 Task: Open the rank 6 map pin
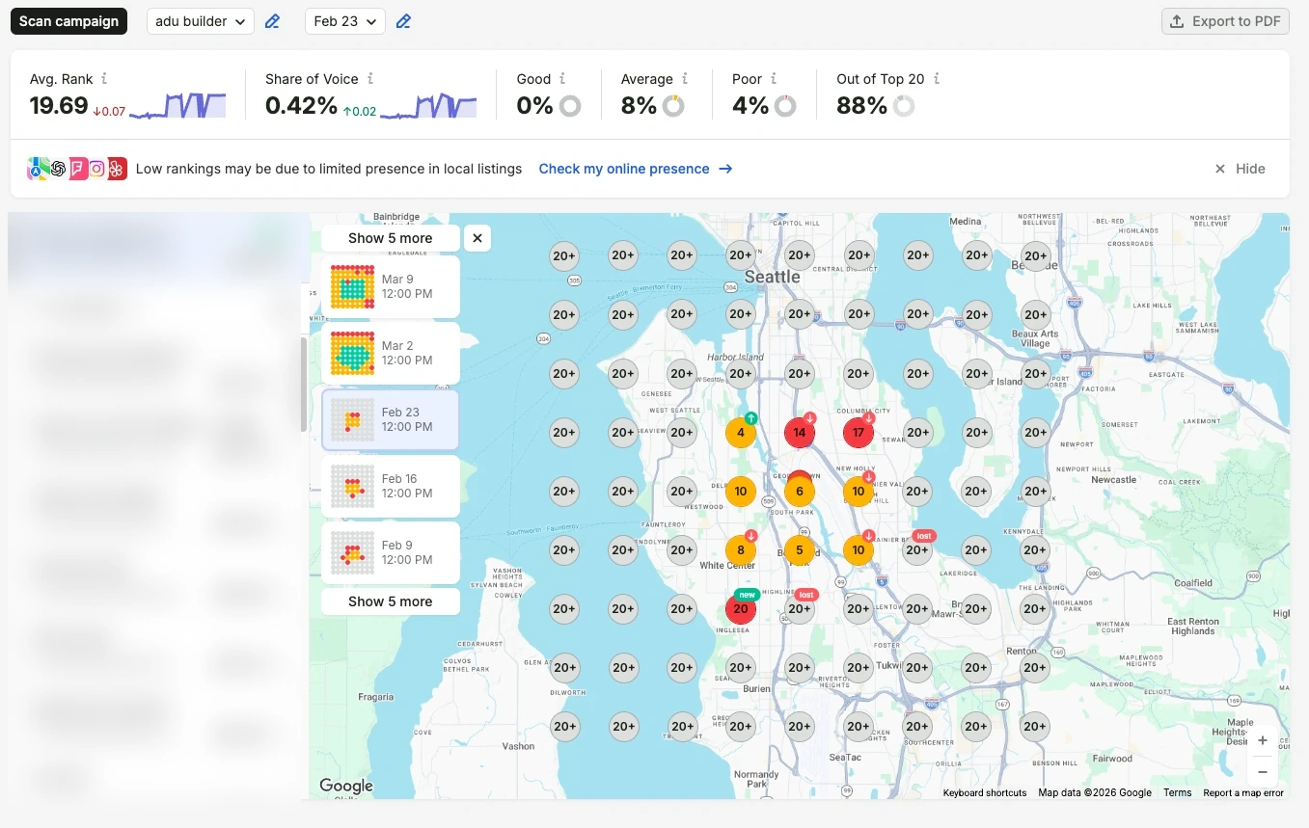click(800, 492)
